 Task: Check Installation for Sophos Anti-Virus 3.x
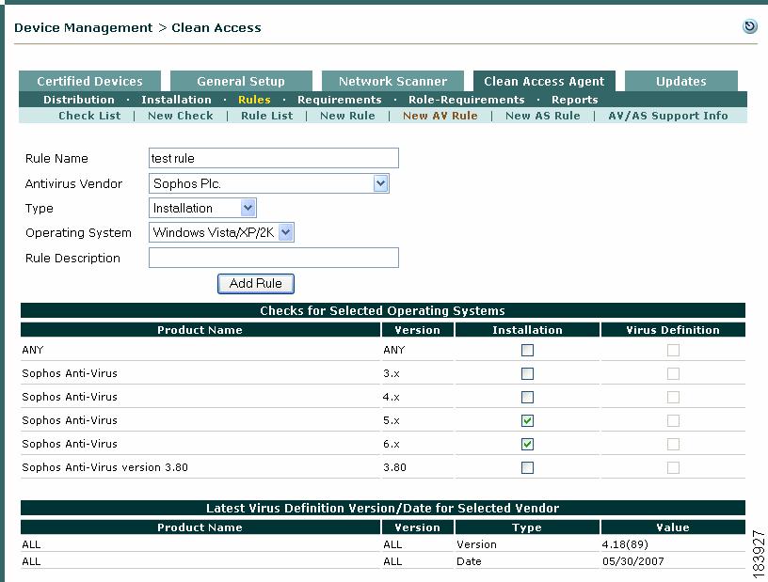coord(527,373)
